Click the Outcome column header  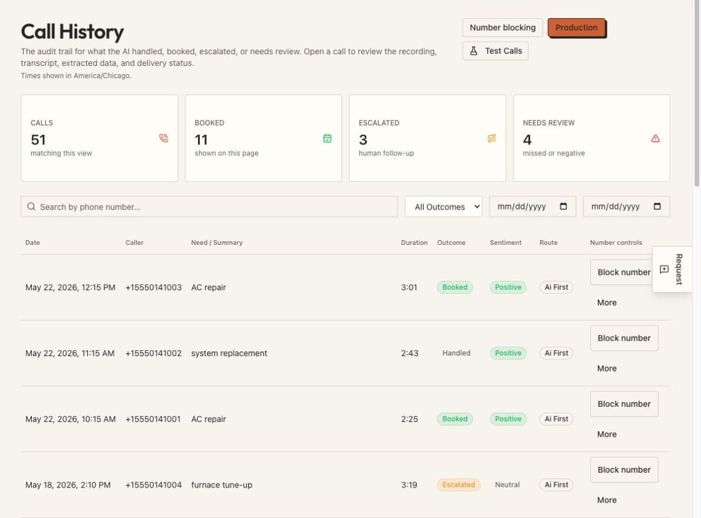tap(451, 243)
